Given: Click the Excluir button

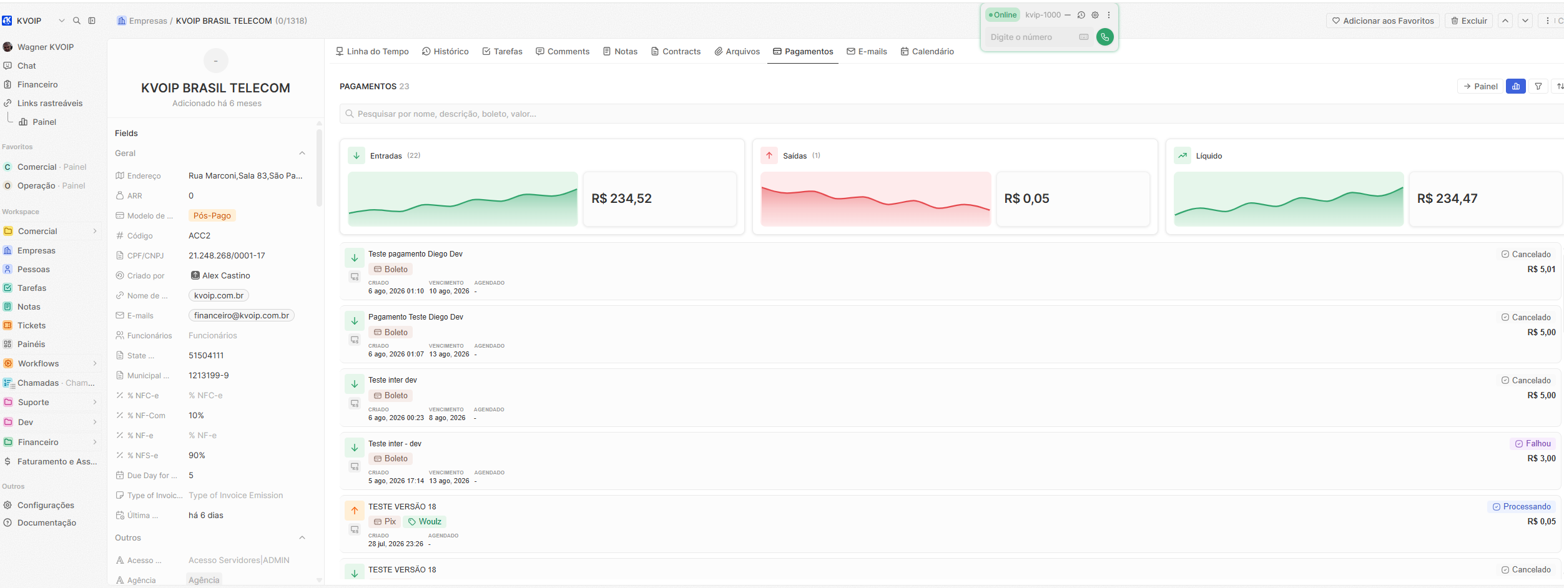Looking at the screenshot, I should [x=1469, y=21].
